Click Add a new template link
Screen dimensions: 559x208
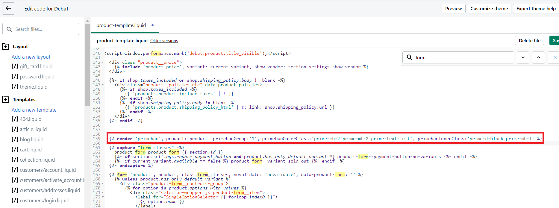coord(34,110)
